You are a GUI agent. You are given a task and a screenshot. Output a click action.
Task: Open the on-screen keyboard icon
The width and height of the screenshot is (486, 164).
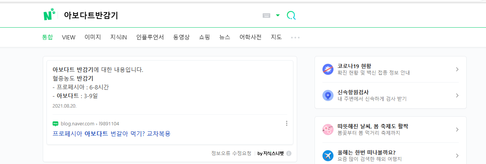[266, 16]
